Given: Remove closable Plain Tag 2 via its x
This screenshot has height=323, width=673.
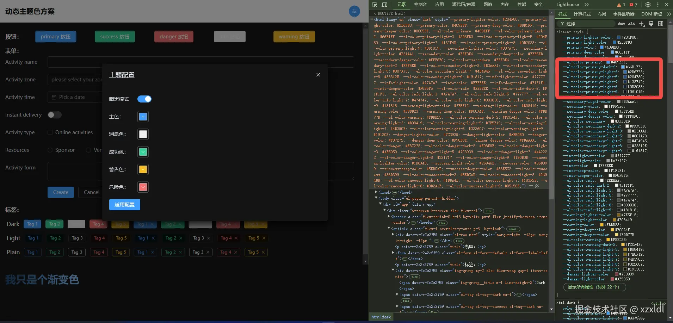Looking at the screenshot, I should (180, 252).
